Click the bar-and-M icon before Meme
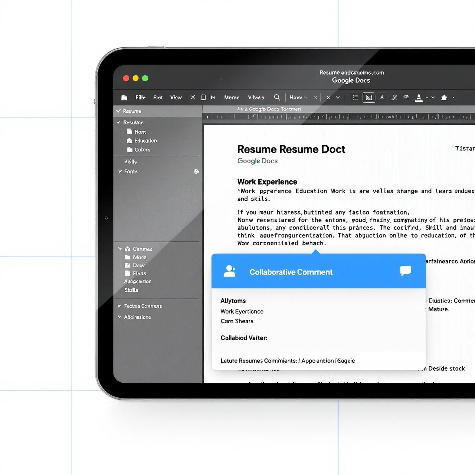The image size is (475, 475). (x=213, y=97)
